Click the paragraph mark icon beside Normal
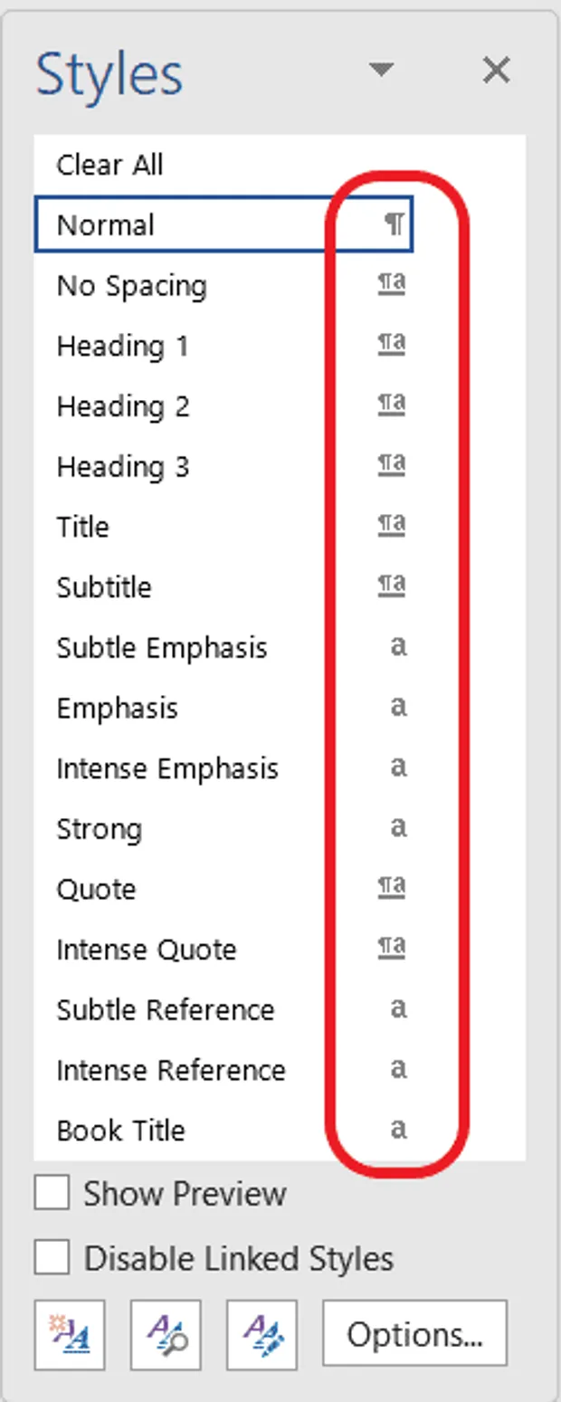The width and height of the screenshot is (561, 1402). 395,224
